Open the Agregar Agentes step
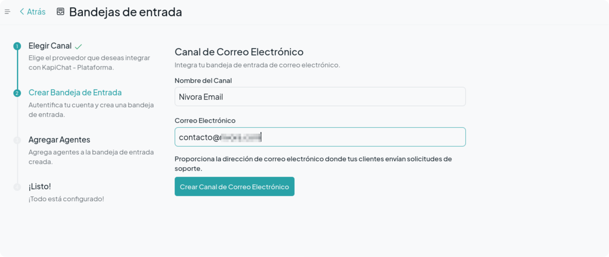The width and height of the screenshot is (609, 257). [59, 140]
